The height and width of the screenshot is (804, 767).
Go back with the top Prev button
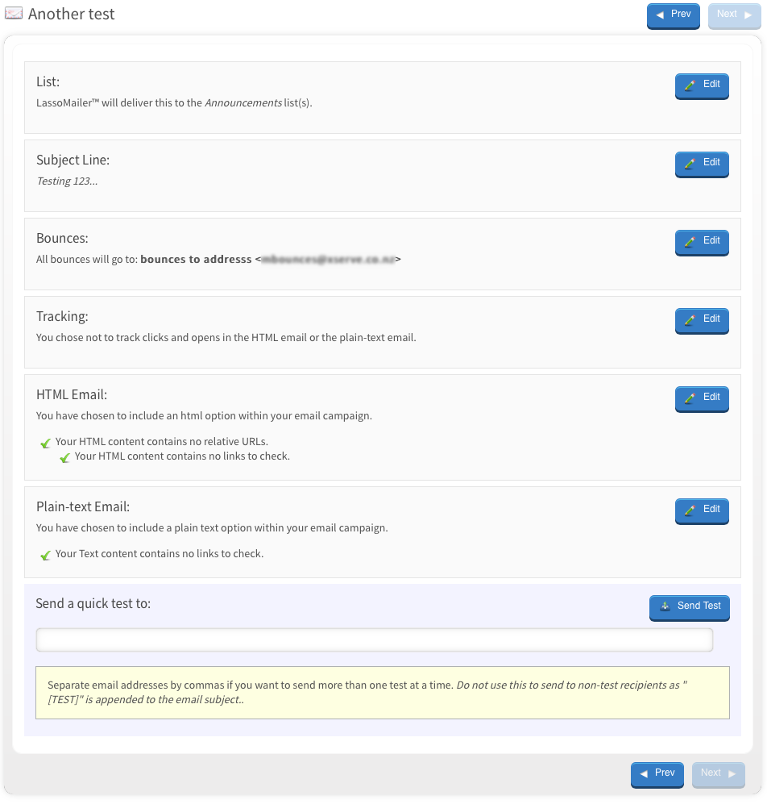(673, 15)
